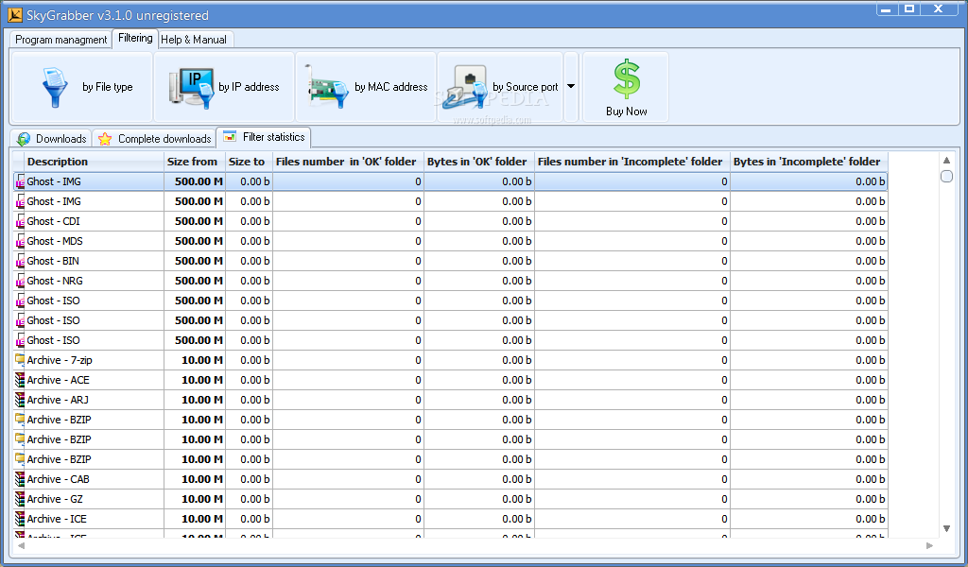968x567 pixels.
Task: Click the vertical scrollbar thumb
Action: click(946, 177)
